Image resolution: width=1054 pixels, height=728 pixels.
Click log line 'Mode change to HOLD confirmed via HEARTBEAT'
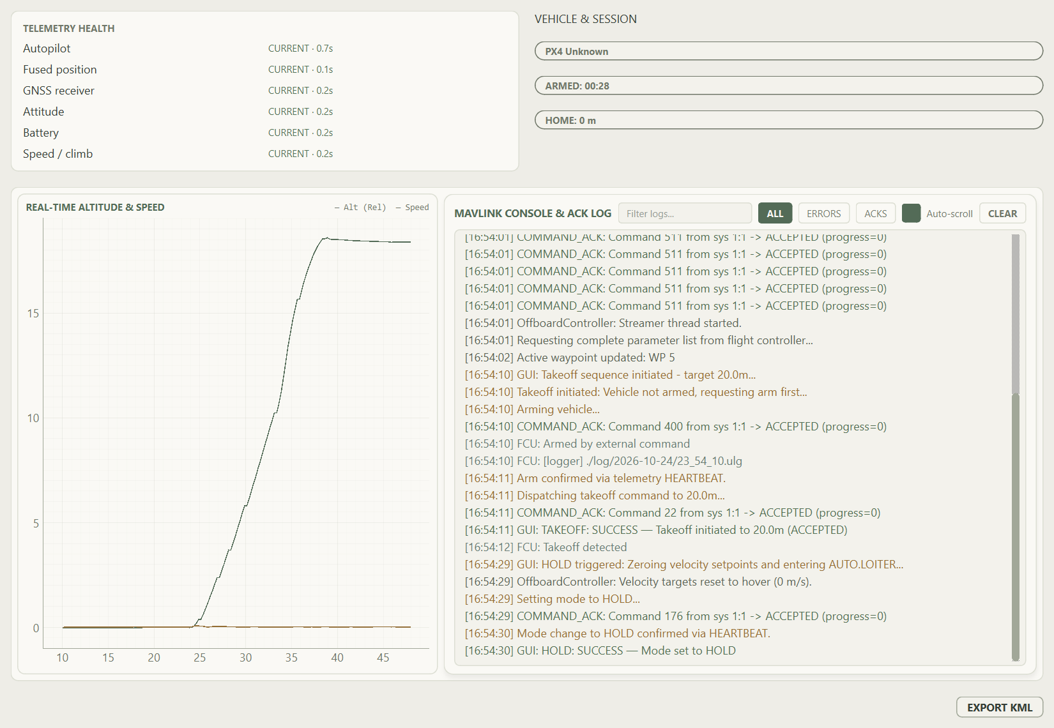pos(617,633)
